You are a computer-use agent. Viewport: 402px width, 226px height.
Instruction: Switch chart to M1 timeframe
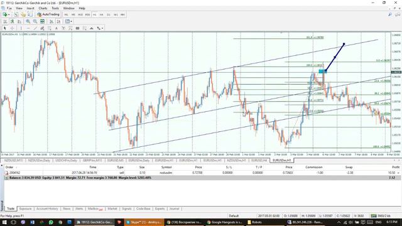click(66, 15)
